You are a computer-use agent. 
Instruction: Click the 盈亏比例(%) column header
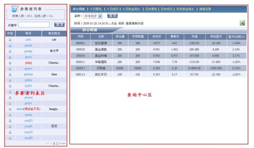click(x=237, y=37)
